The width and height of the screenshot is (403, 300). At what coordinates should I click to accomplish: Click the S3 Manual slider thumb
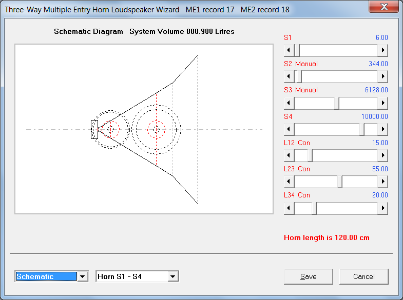point(337,103)
